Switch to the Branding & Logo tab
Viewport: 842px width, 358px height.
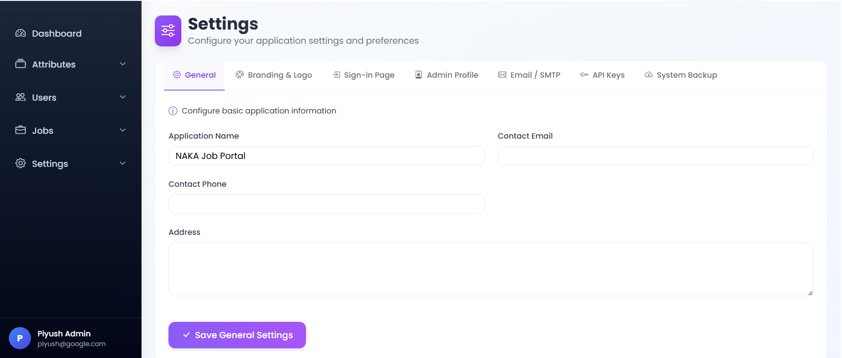(274, 75)
